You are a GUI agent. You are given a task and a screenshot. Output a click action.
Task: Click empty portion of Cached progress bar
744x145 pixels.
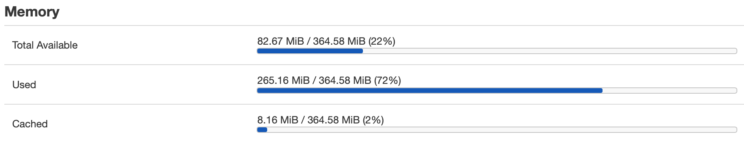tap(502, 130)
